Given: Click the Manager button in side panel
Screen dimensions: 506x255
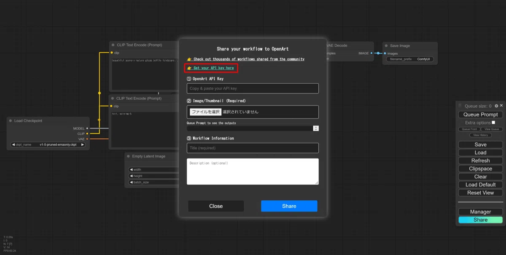Looking at the screenshot, I should (480, 212).
